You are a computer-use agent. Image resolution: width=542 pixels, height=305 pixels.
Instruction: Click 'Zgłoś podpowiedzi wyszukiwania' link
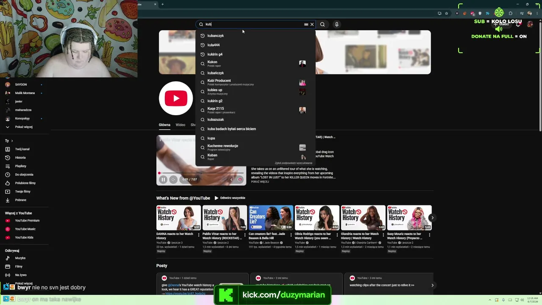[x=293, y=163]
